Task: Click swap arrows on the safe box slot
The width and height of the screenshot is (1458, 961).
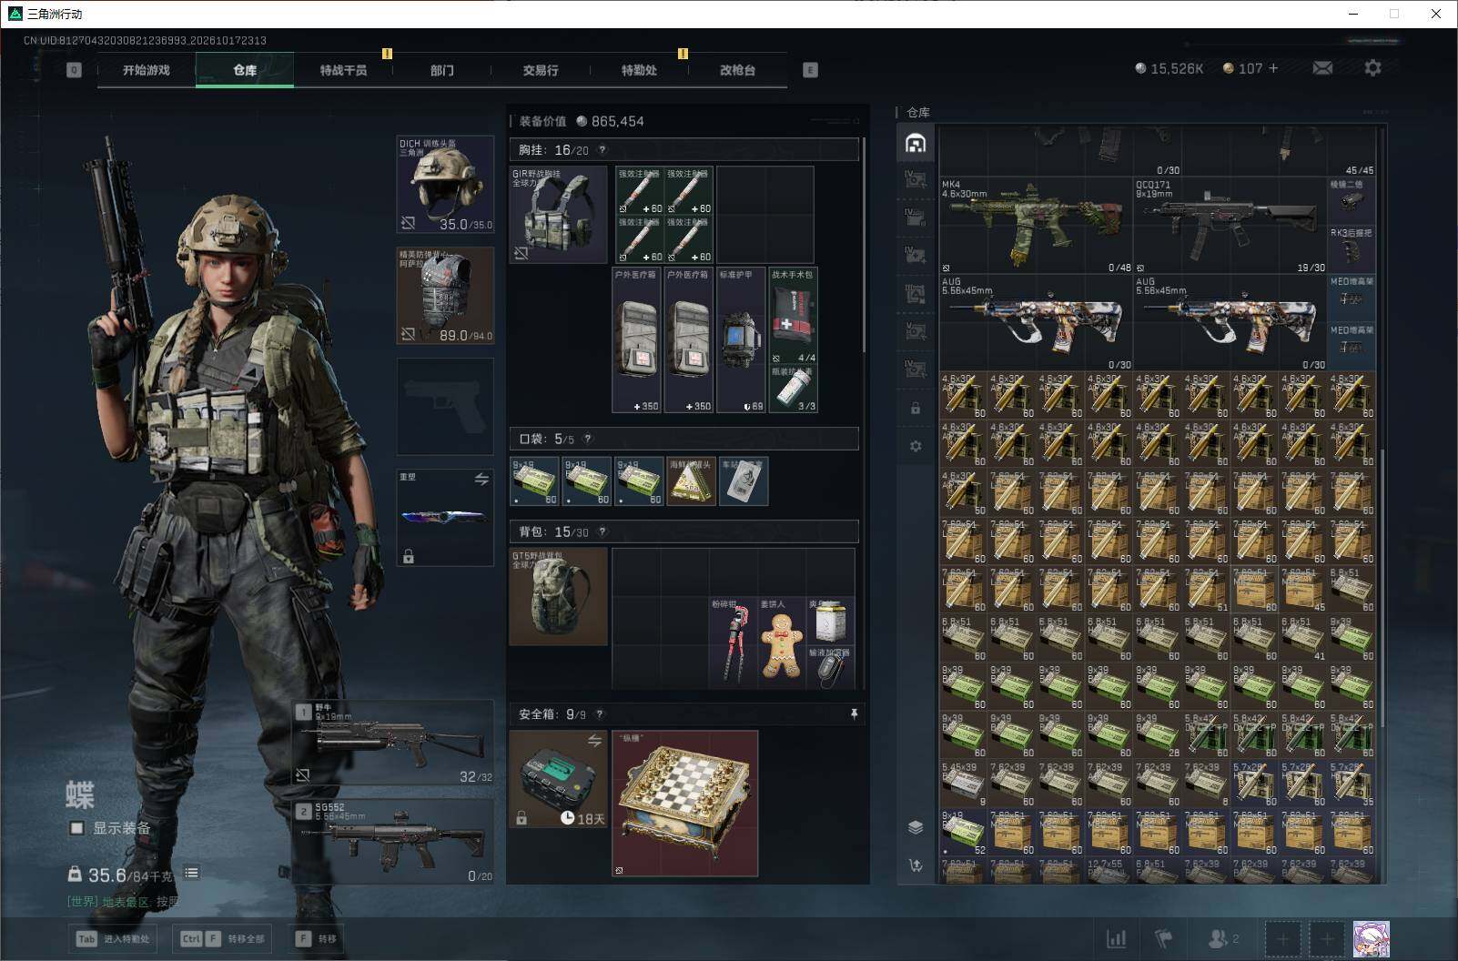Action: pos(594,741)
